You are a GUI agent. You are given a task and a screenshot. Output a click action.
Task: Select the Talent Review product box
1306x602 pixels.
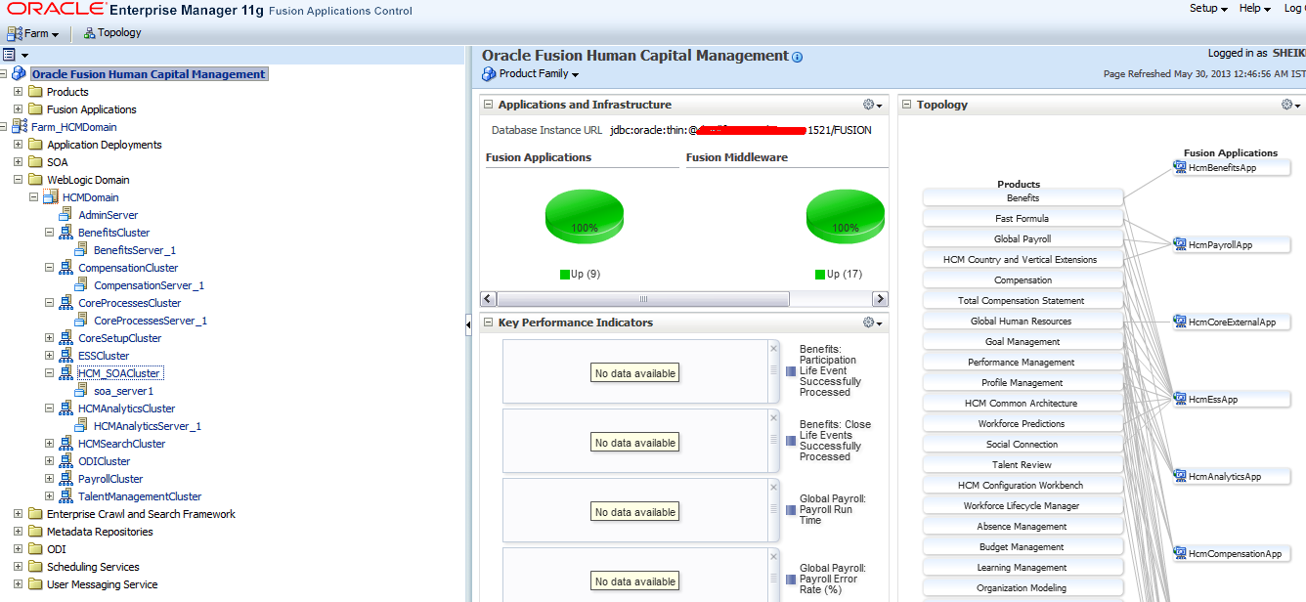click(1023, 465)
